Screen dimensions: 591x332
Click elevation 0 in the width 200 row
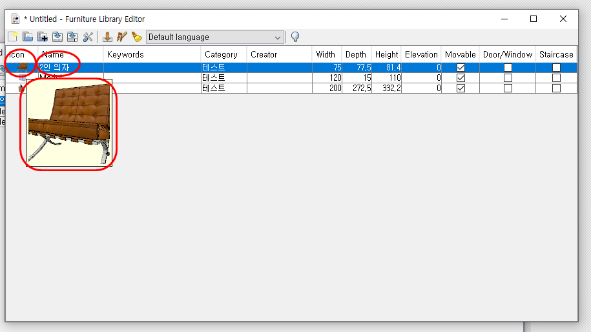pyautogui.click(x=421, y=88)
